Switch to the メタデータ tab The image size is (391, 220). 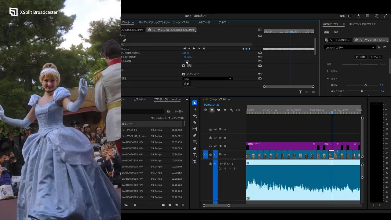tap(204, 22)
